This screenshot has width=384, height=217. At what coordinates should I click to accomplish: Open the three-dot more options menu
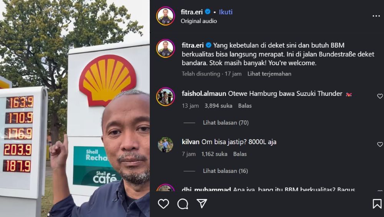tap(376, 16)
